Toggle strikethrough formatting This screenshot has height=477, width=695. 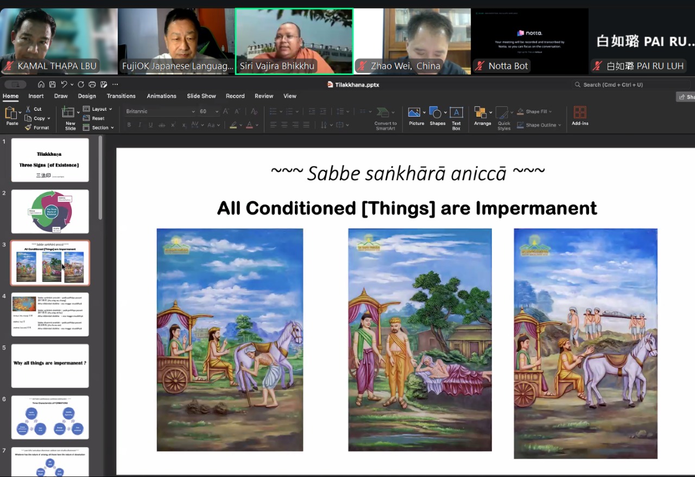point(162,125)
